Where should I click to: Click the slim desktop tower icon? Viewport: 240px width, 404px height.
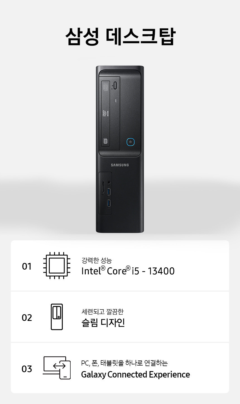pyautogui.click(x=57, y=317)
